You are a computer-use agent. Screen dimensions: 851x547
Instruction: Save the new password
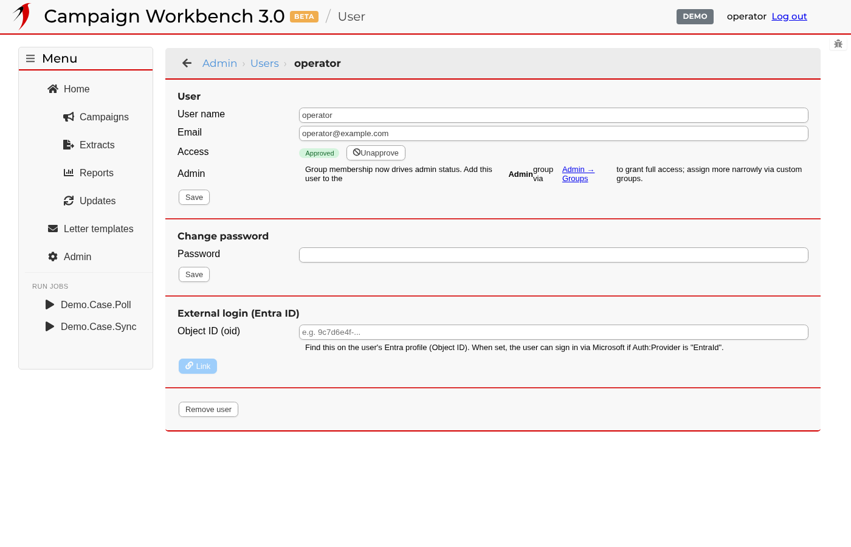click(194, 274)
